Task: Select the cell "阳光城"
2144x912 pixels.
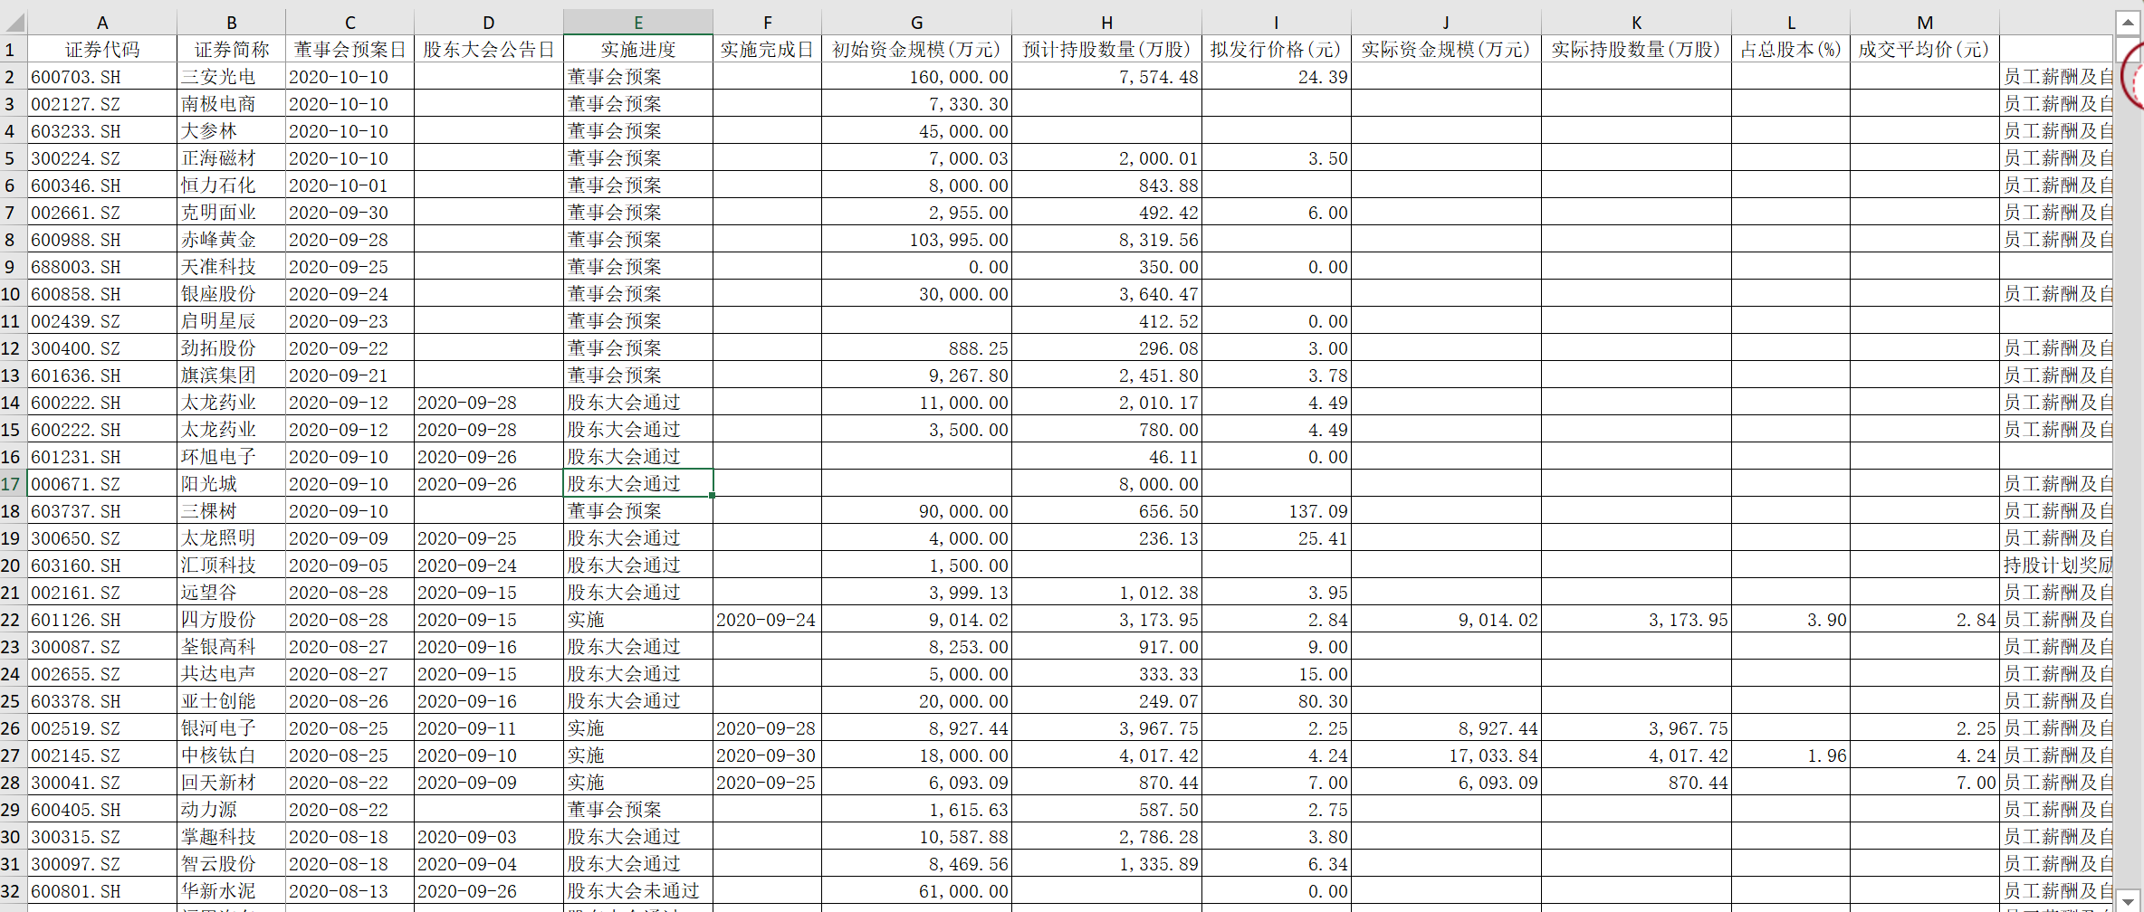Action: [232, 483]
